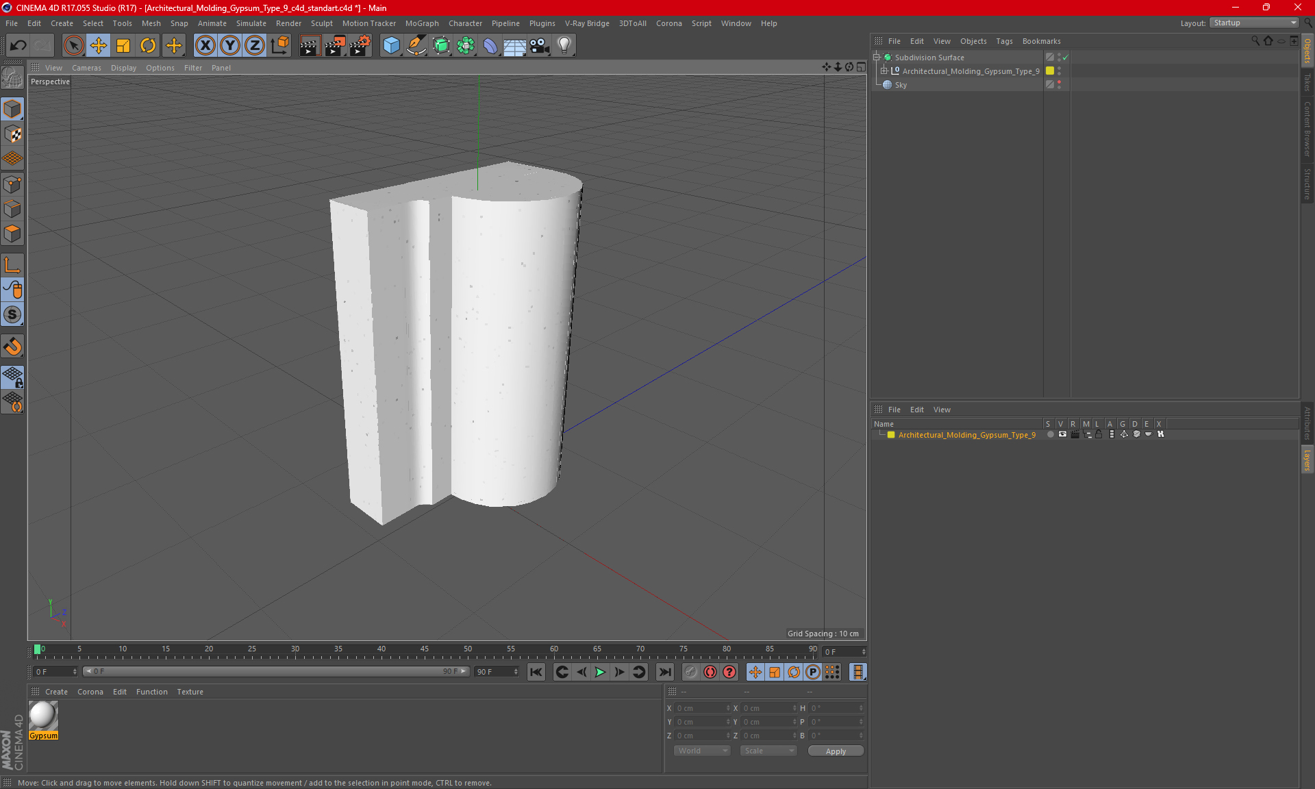Open the Sculpt menu
The image size is (1315, 789).
pos(321,23)
